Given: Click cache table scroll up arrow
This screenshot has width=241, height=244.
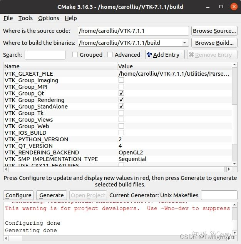Looking at the screenshot, I should (234, 64).
